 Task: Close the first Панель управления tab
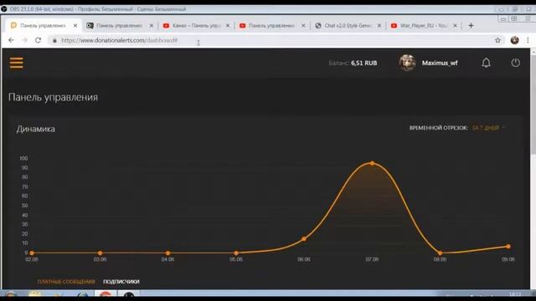click(x=75, y=26)
